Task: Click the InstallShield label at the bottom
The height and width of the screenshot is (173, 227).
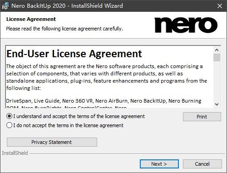Action: 15,153
